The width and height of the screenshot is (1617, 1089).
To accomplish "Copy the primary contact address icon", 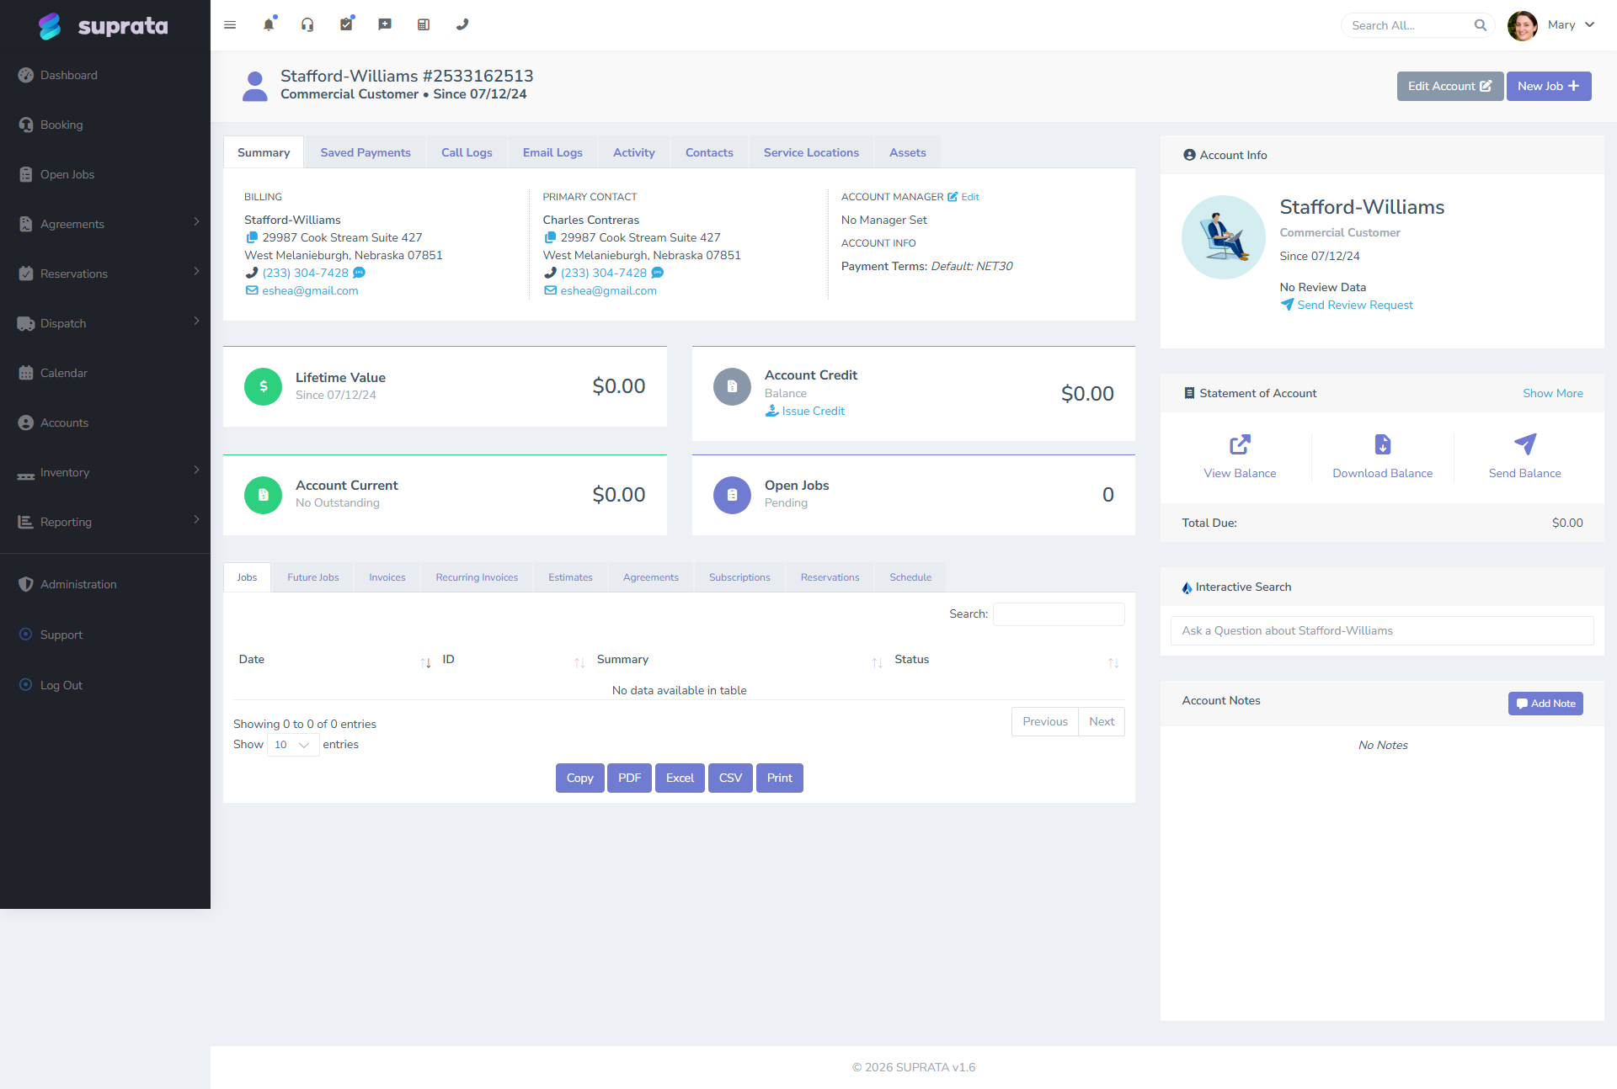I will [550, 237].
